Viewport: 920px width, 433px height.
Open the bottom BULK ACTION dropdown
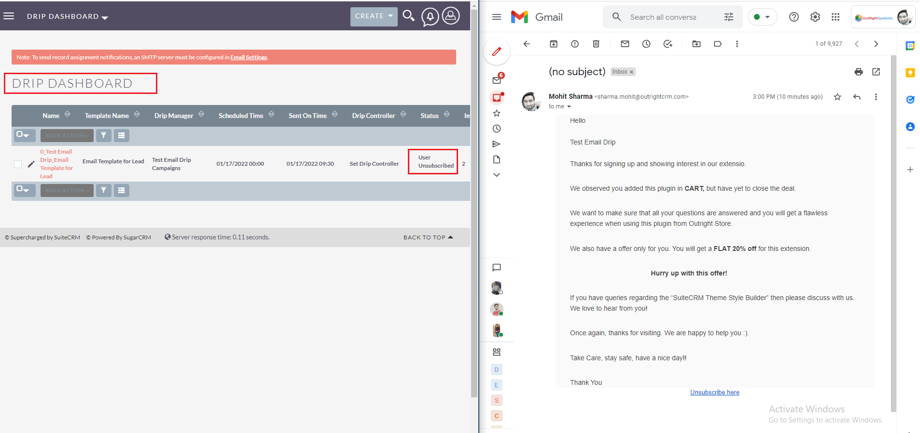pos(67,190)
